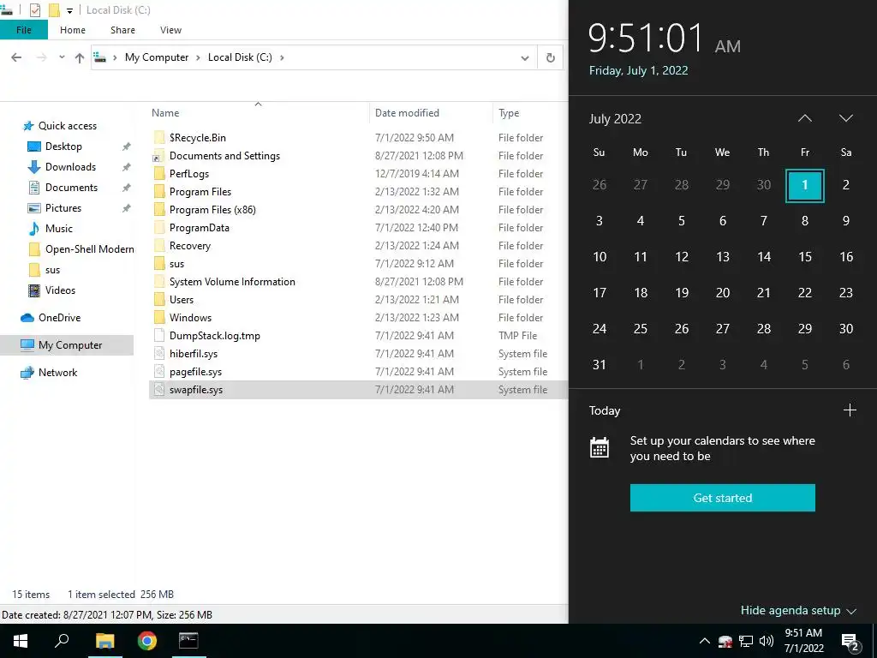The image size is (877, 658).
Task: Select the sus folder in the file list
Action: (176, 264)
